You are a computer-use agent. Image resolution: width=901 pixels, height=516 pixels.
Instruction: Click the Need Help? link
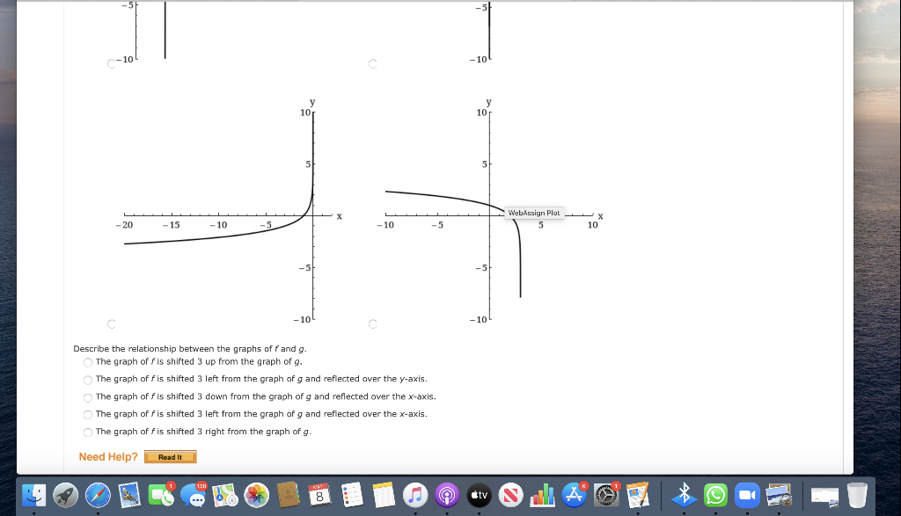[107, 456]
